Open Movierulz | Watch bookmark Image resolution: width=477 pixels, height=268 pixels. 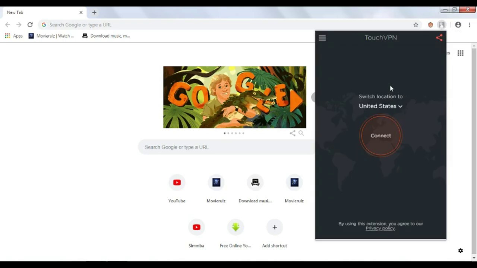tap(51, 36)
